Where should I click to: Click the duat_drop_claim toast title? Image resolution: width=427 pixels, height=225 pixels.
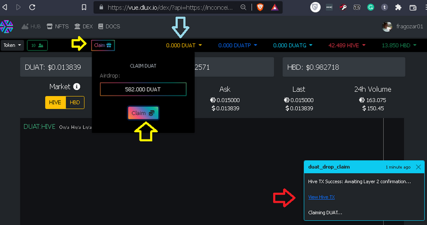329,167
